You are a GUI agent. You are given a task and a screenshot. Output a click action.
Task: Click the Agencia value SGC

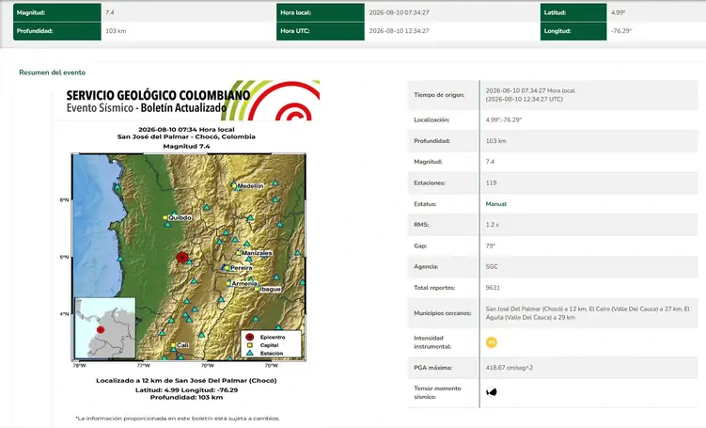pos(492,267)
